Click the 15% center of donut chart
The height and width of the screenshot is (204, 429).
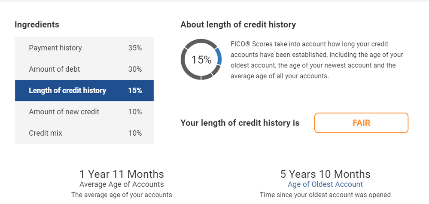coord(201,60)
